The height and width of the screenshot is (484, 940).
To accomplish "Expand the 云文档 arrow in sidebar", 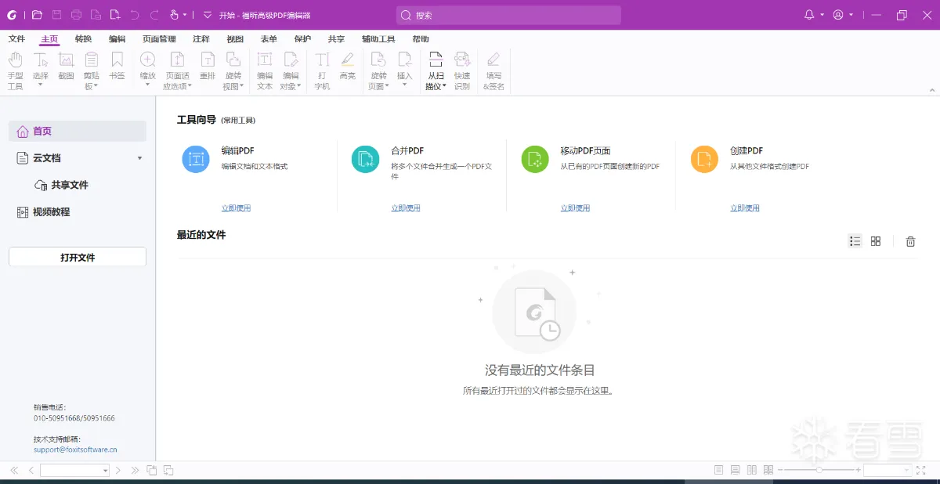I will tap(139, 158).
